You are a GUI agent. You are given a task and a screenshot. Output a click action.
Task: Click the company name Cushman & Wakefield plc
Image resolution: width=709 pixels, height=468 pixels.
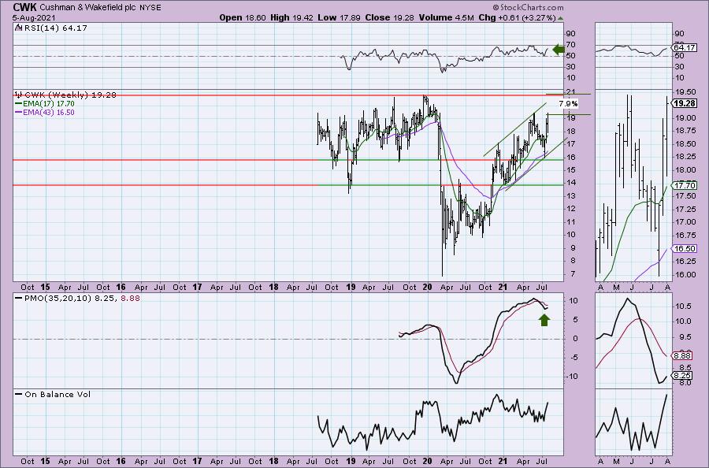coord(87,8)
